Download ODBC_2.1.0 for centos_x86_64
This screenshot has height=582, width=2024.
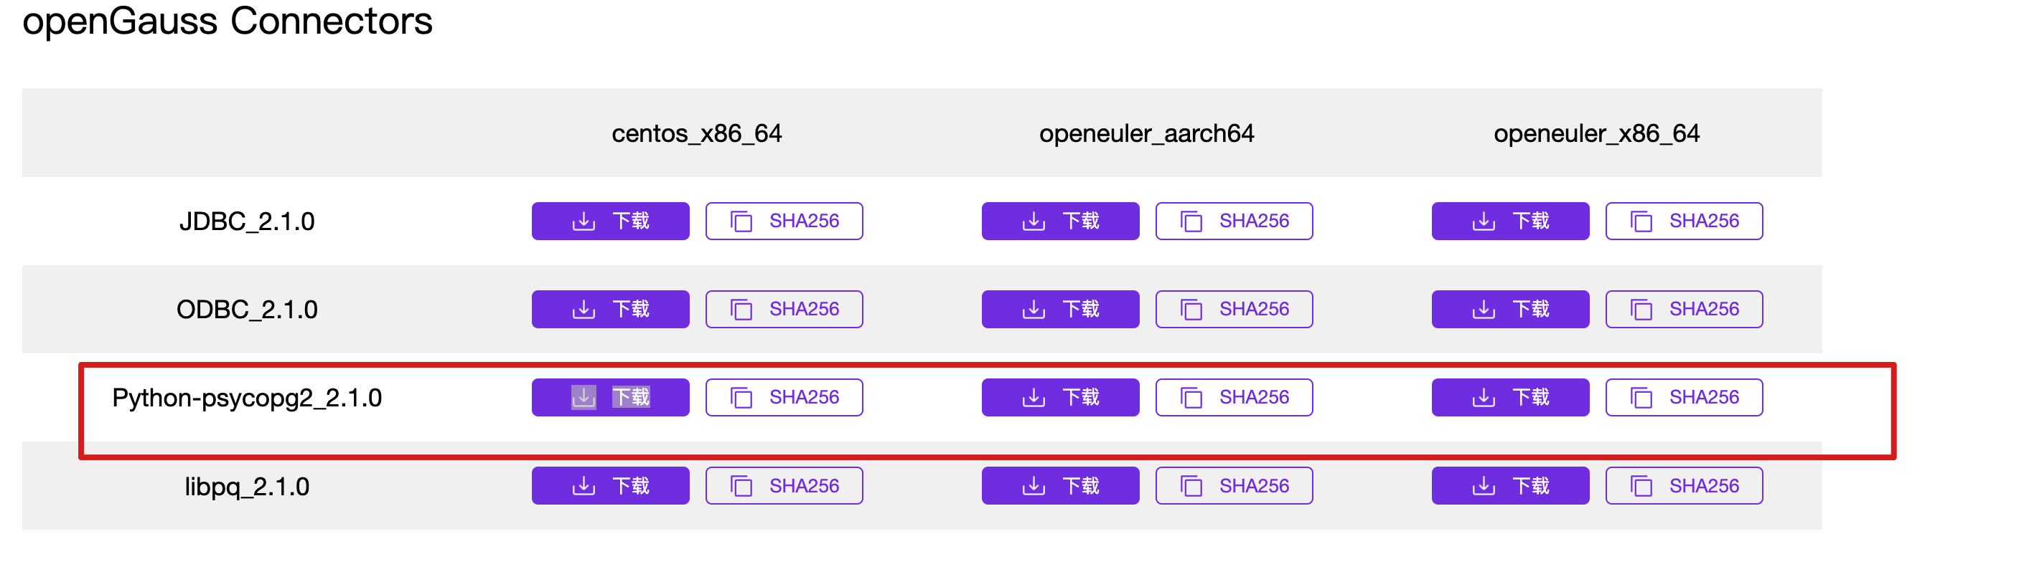pyautogui.click(x=610, y=309)
